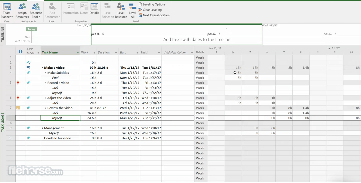Click the Myself row under Management
Screen dimensions: 361x183
point(60,133)
